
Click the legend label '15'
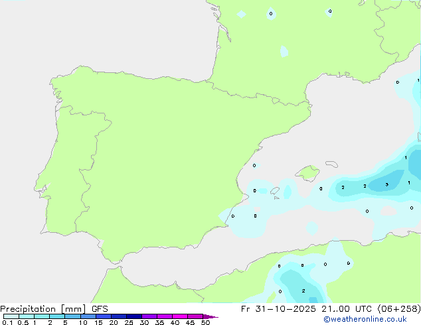click(x=98, y=322)
